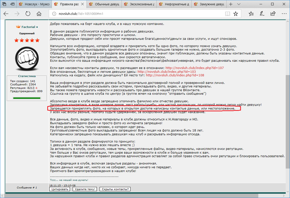This screenshot has width=290, height=198.
Task: Open the Settings and more menu
Action: (x=283, y=14)
